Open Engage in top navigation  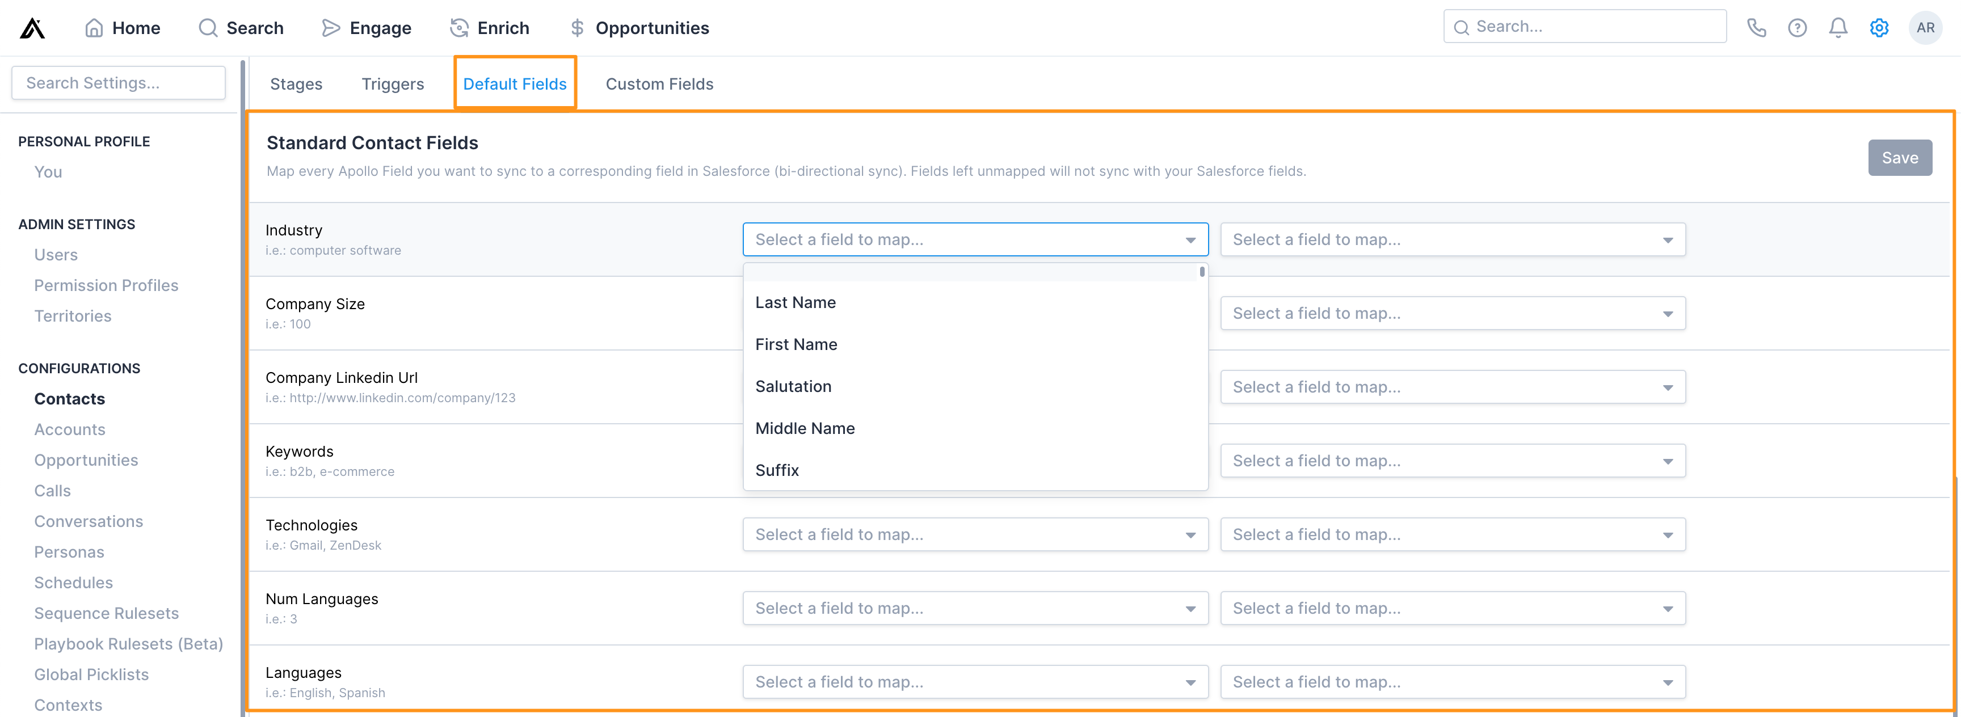[x=366, y=28]
